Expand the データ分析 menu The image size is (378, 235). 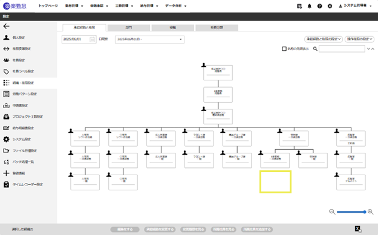pos(176,6)
